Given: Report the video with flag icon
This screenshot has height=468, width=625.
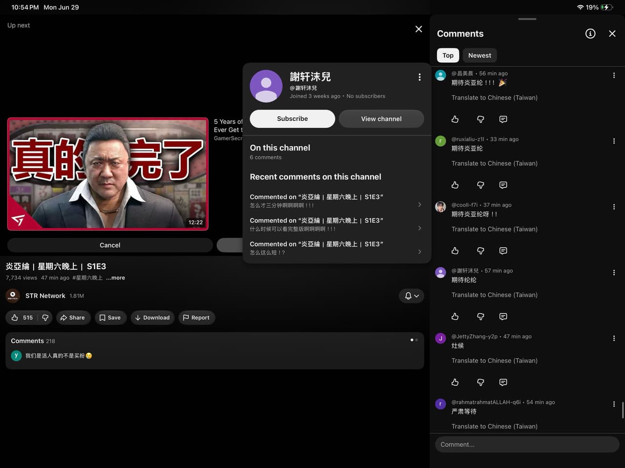Looking at the screenshot, I should pyautogui.click(x=196, y=318).
